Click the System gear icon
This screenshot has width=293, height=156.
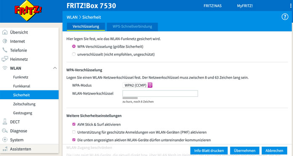[x=5, y=140]
